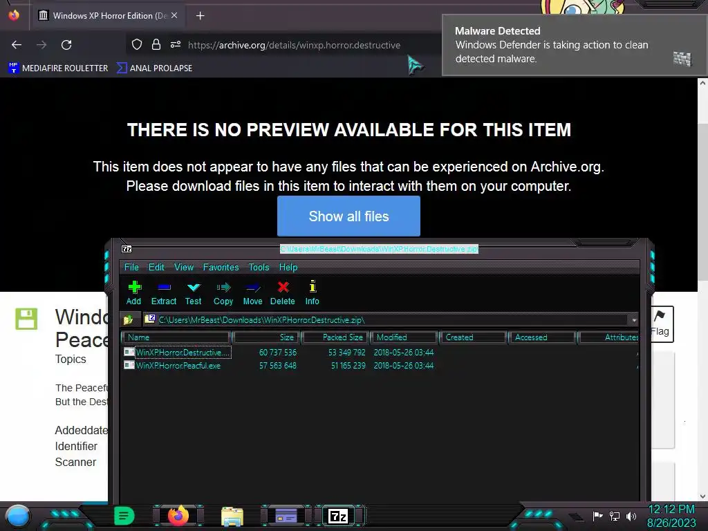Sort by the Accessed column header
Screen dimensions: 708x531
tap(542, 337)
